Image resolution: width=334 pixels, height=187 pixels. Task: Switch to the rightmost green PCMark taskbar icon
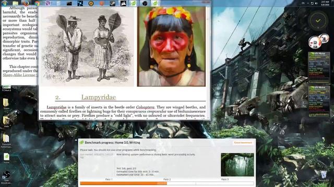pyautogui.click(x=156, y=4)
